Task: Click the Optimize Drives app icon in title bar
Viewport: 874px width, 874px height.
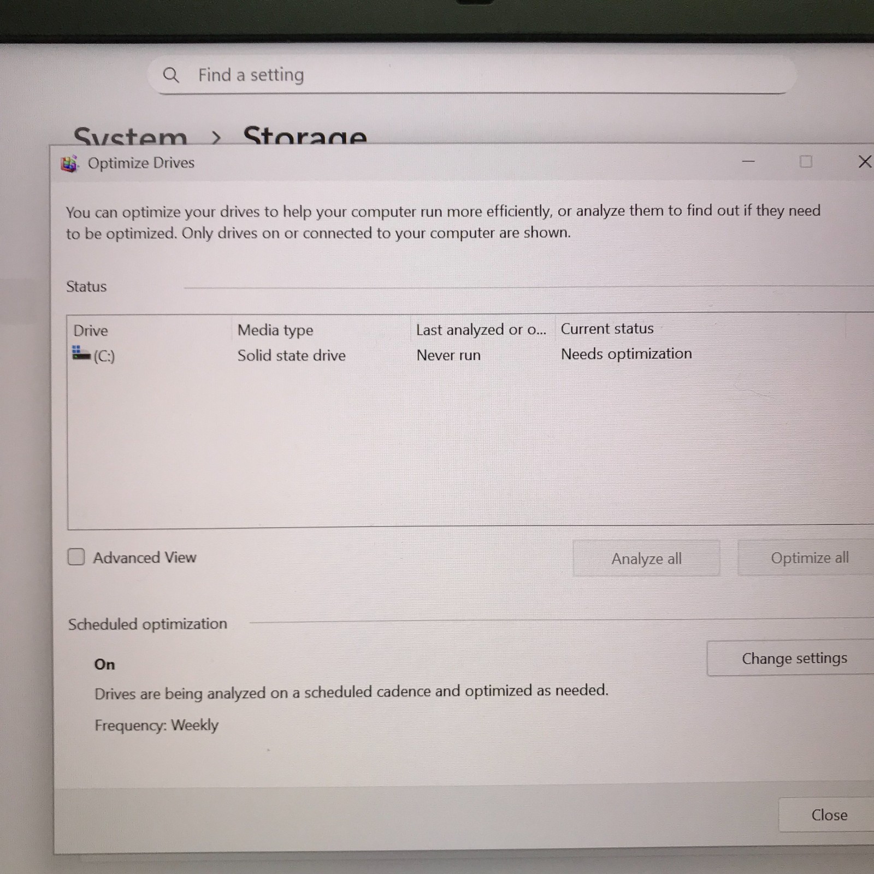Action: pos(69,163)
